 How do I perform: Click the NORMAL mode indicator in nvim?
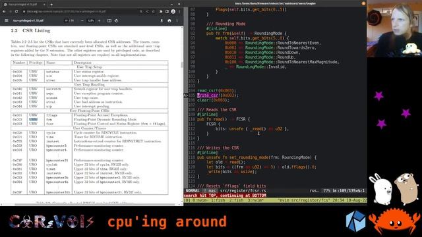193,191
